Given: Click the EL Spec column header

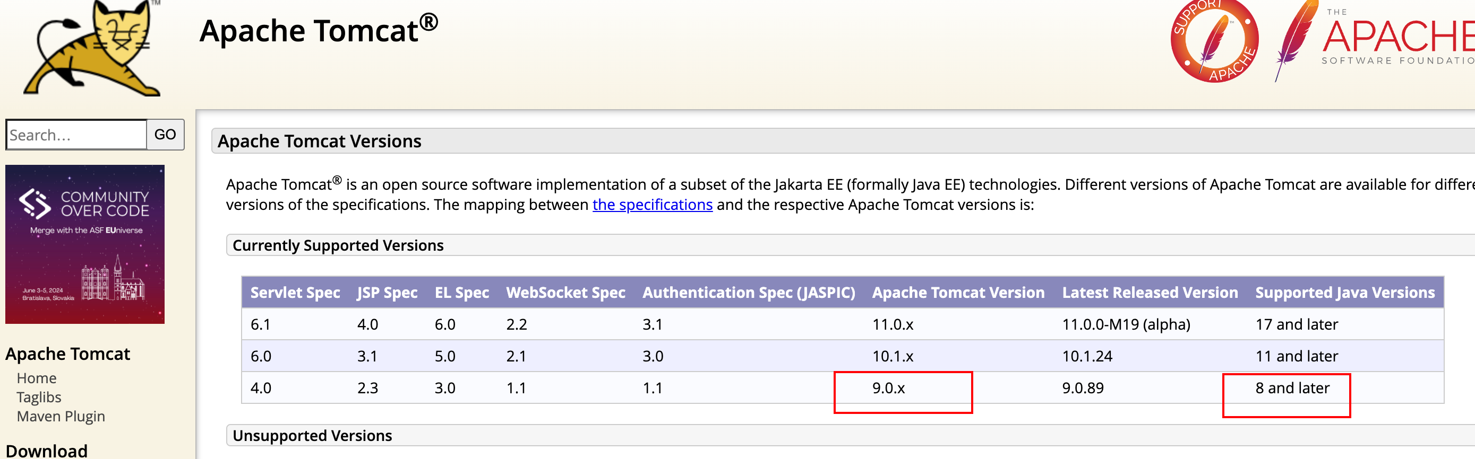Looking at the screenshot, I should tap(461, 293).
